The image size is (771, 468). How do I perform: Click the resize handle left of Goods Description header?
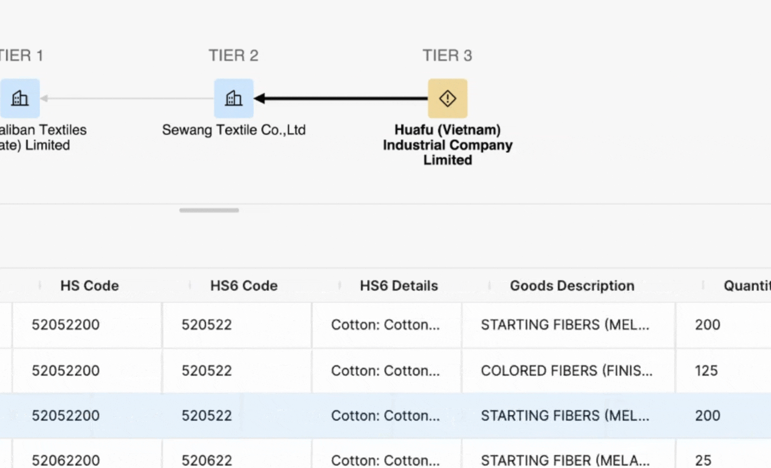pos(489,285)
